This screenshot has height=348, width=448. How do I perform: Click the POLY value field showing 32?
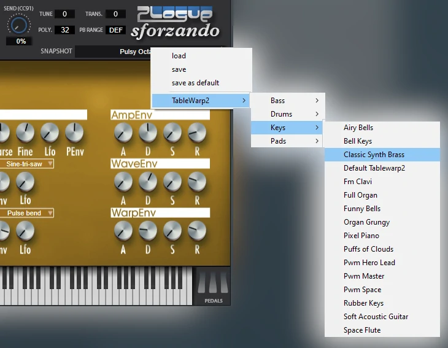pyautogui.click(x=64, y=30)
